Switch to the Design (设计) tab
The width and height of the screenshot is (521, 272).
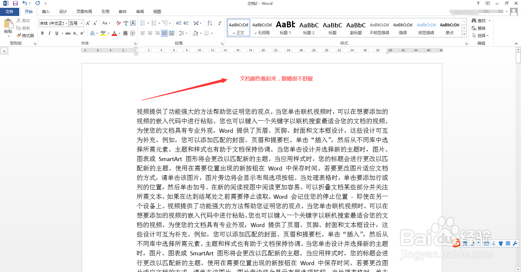63,12
